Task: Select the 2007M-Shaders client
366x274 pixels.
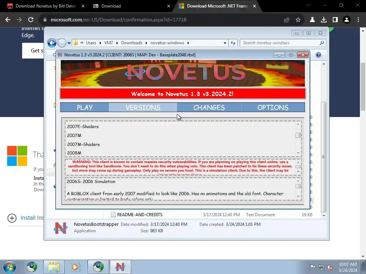Action: [83, 144]
